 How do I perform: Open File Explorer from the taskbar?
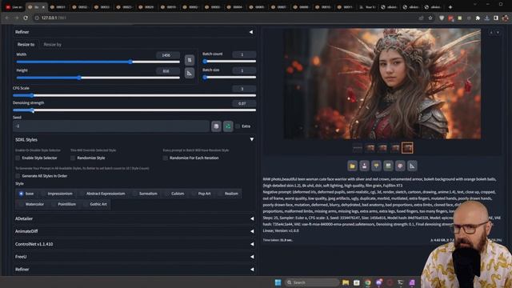pos(346,282)
